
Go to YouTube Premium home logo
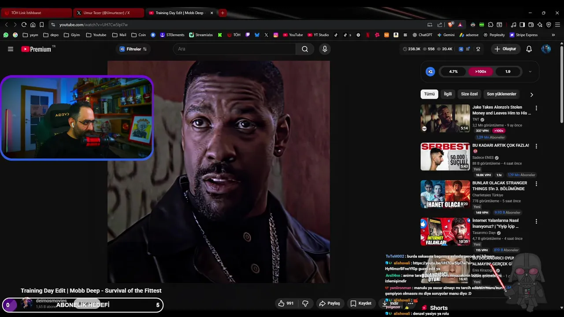[36, 49]
